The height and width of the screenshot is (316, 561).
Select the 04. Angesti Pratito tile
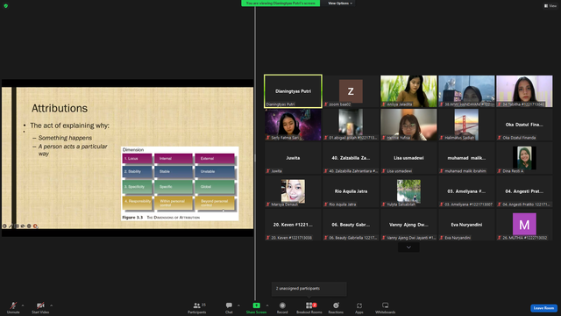(x=524, y=191)
